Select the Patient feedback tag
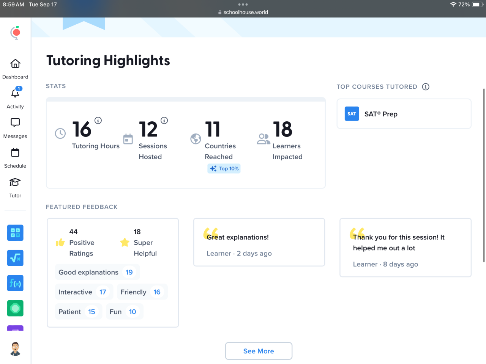Screen dimensions: 486x364 pos(79,312)
